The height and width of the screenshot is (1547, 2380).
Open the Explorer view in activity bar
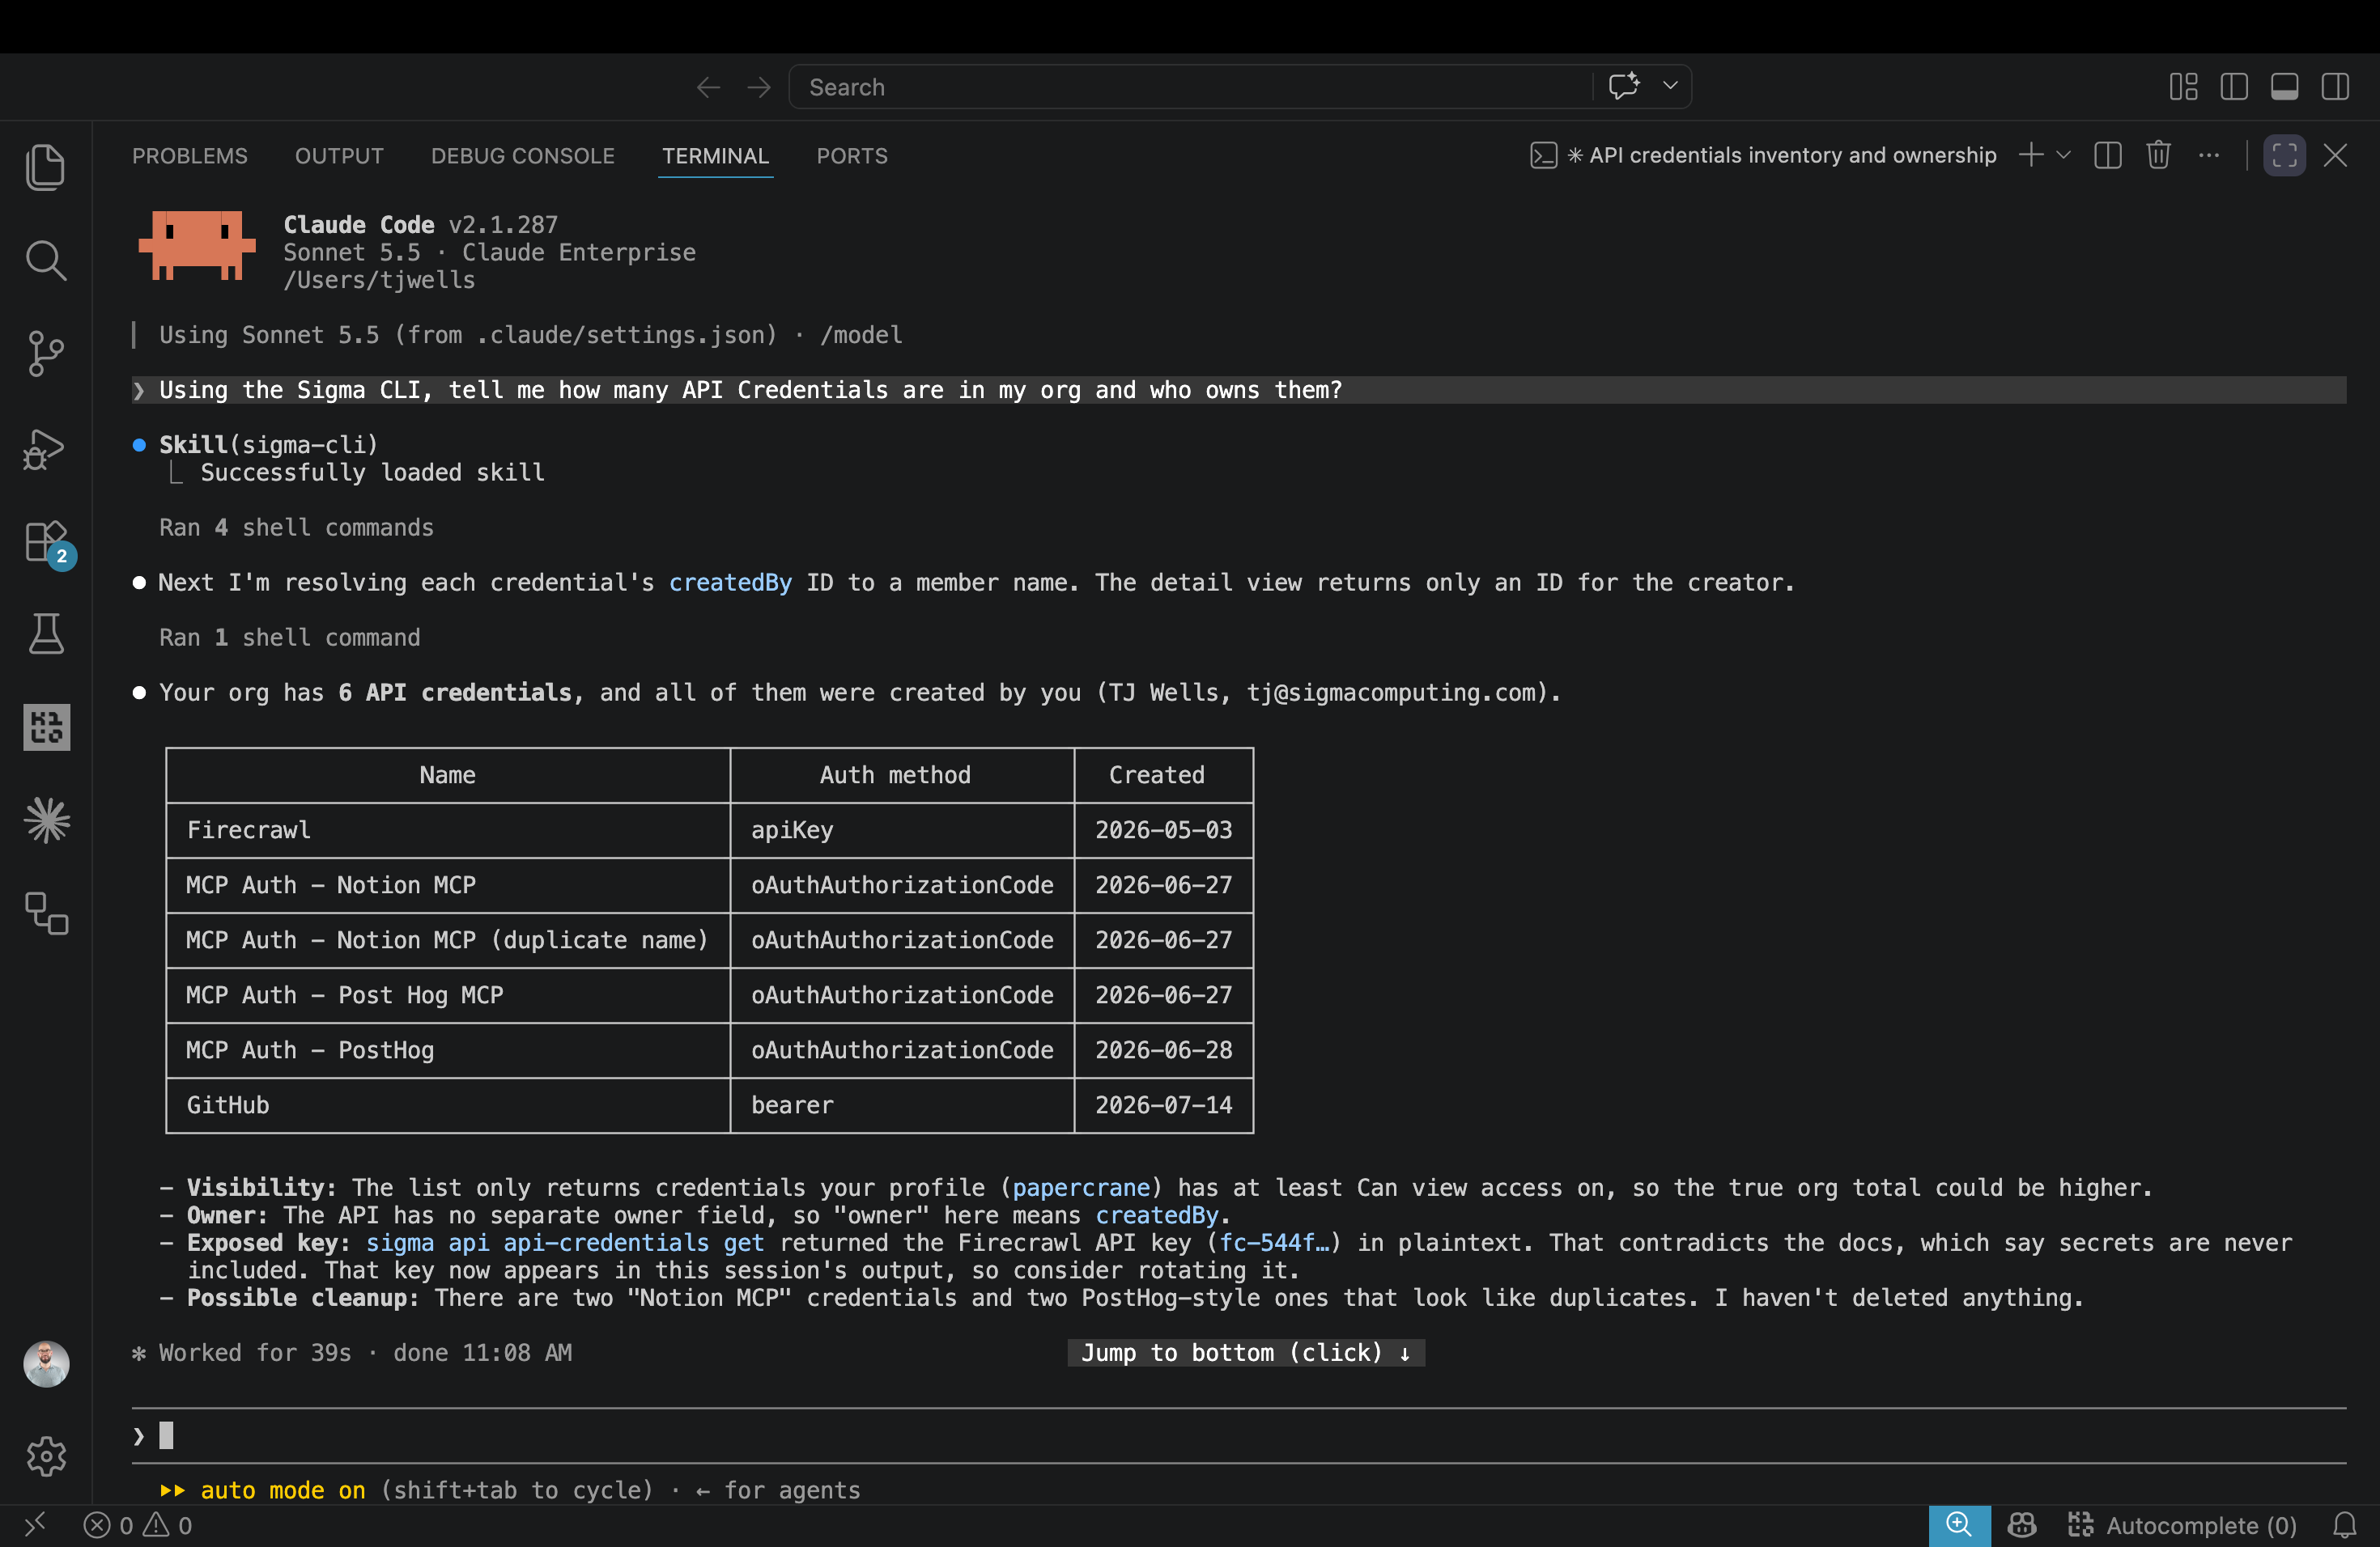46,167
